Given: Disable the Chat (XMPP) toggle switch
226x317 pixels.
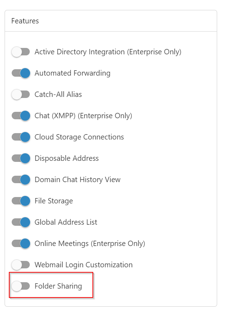Looking at the screenshot, I should 21,116.
